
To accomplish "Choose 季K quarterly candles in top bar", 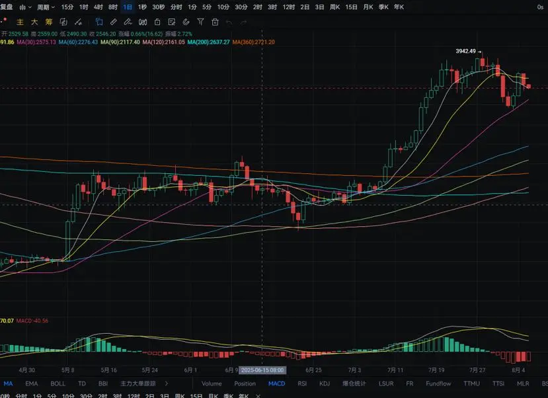I will [383, 7].
